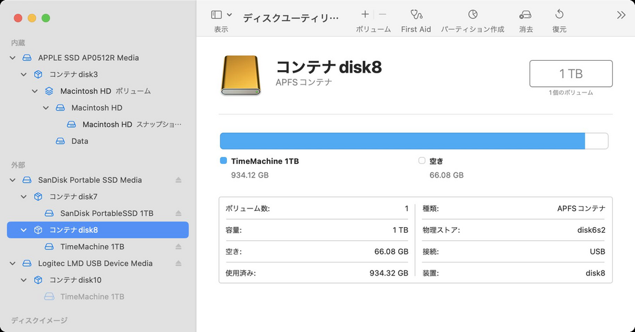This screenshot has height=332, width=635.
Task: Select the コンテナ disk3 cube icon
Action: tap(38, 74)
